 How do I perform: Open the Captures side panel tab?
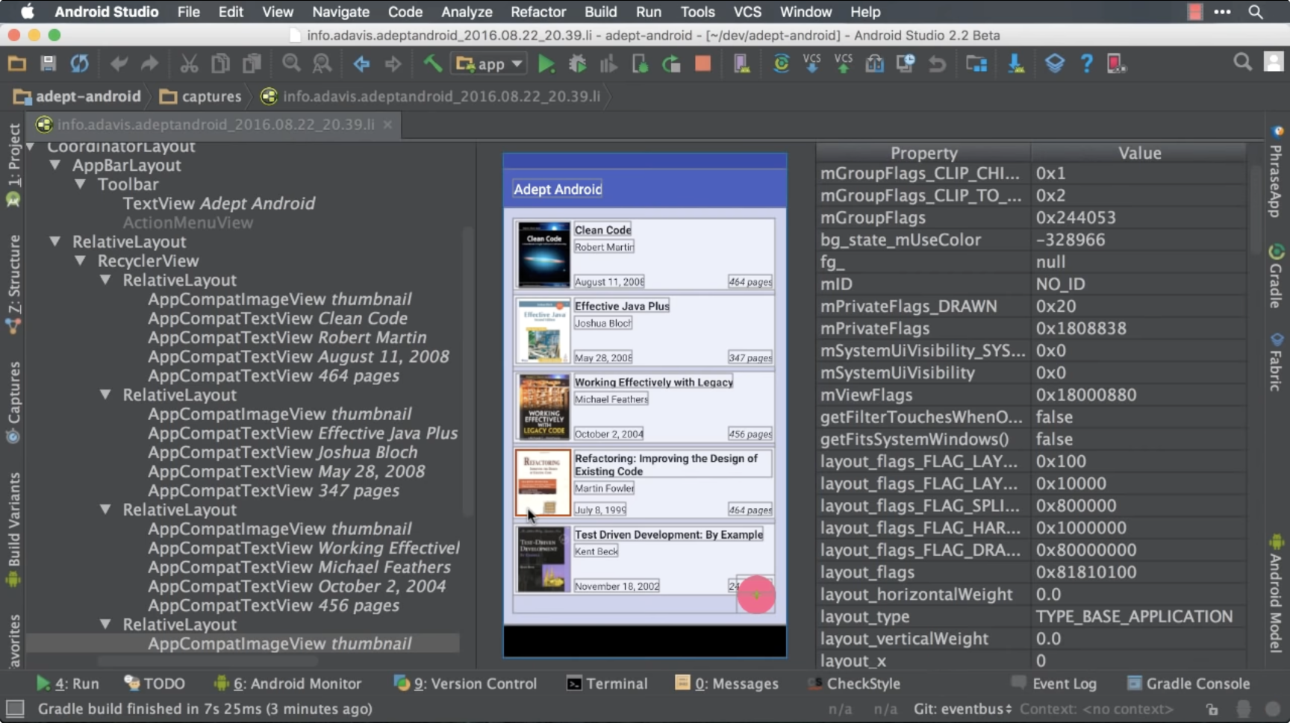[13, 401]
